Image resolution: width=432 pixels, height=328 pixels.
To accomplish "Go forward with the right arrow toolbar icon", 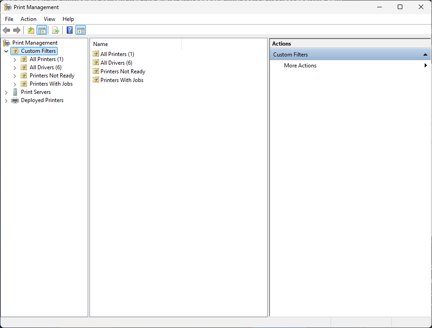I will [17, 30].
